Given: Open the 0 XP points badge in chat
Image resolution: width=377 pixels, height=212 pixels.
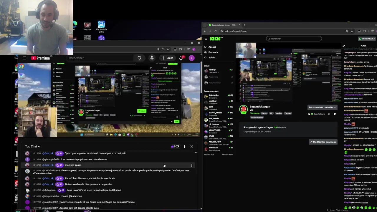Looking at the screenshot, I should [175, 146].
